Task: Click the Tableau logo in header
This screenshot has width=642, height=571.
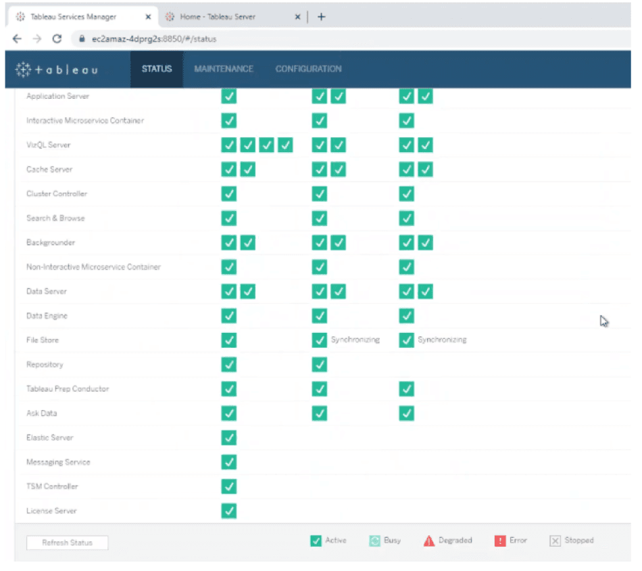Action: pos(57,69)
